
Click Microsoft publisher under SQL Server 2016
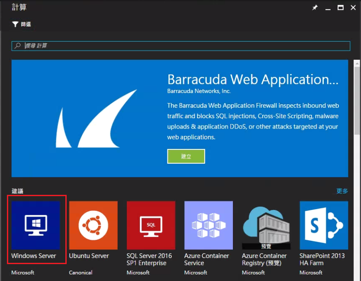point(138,273)
